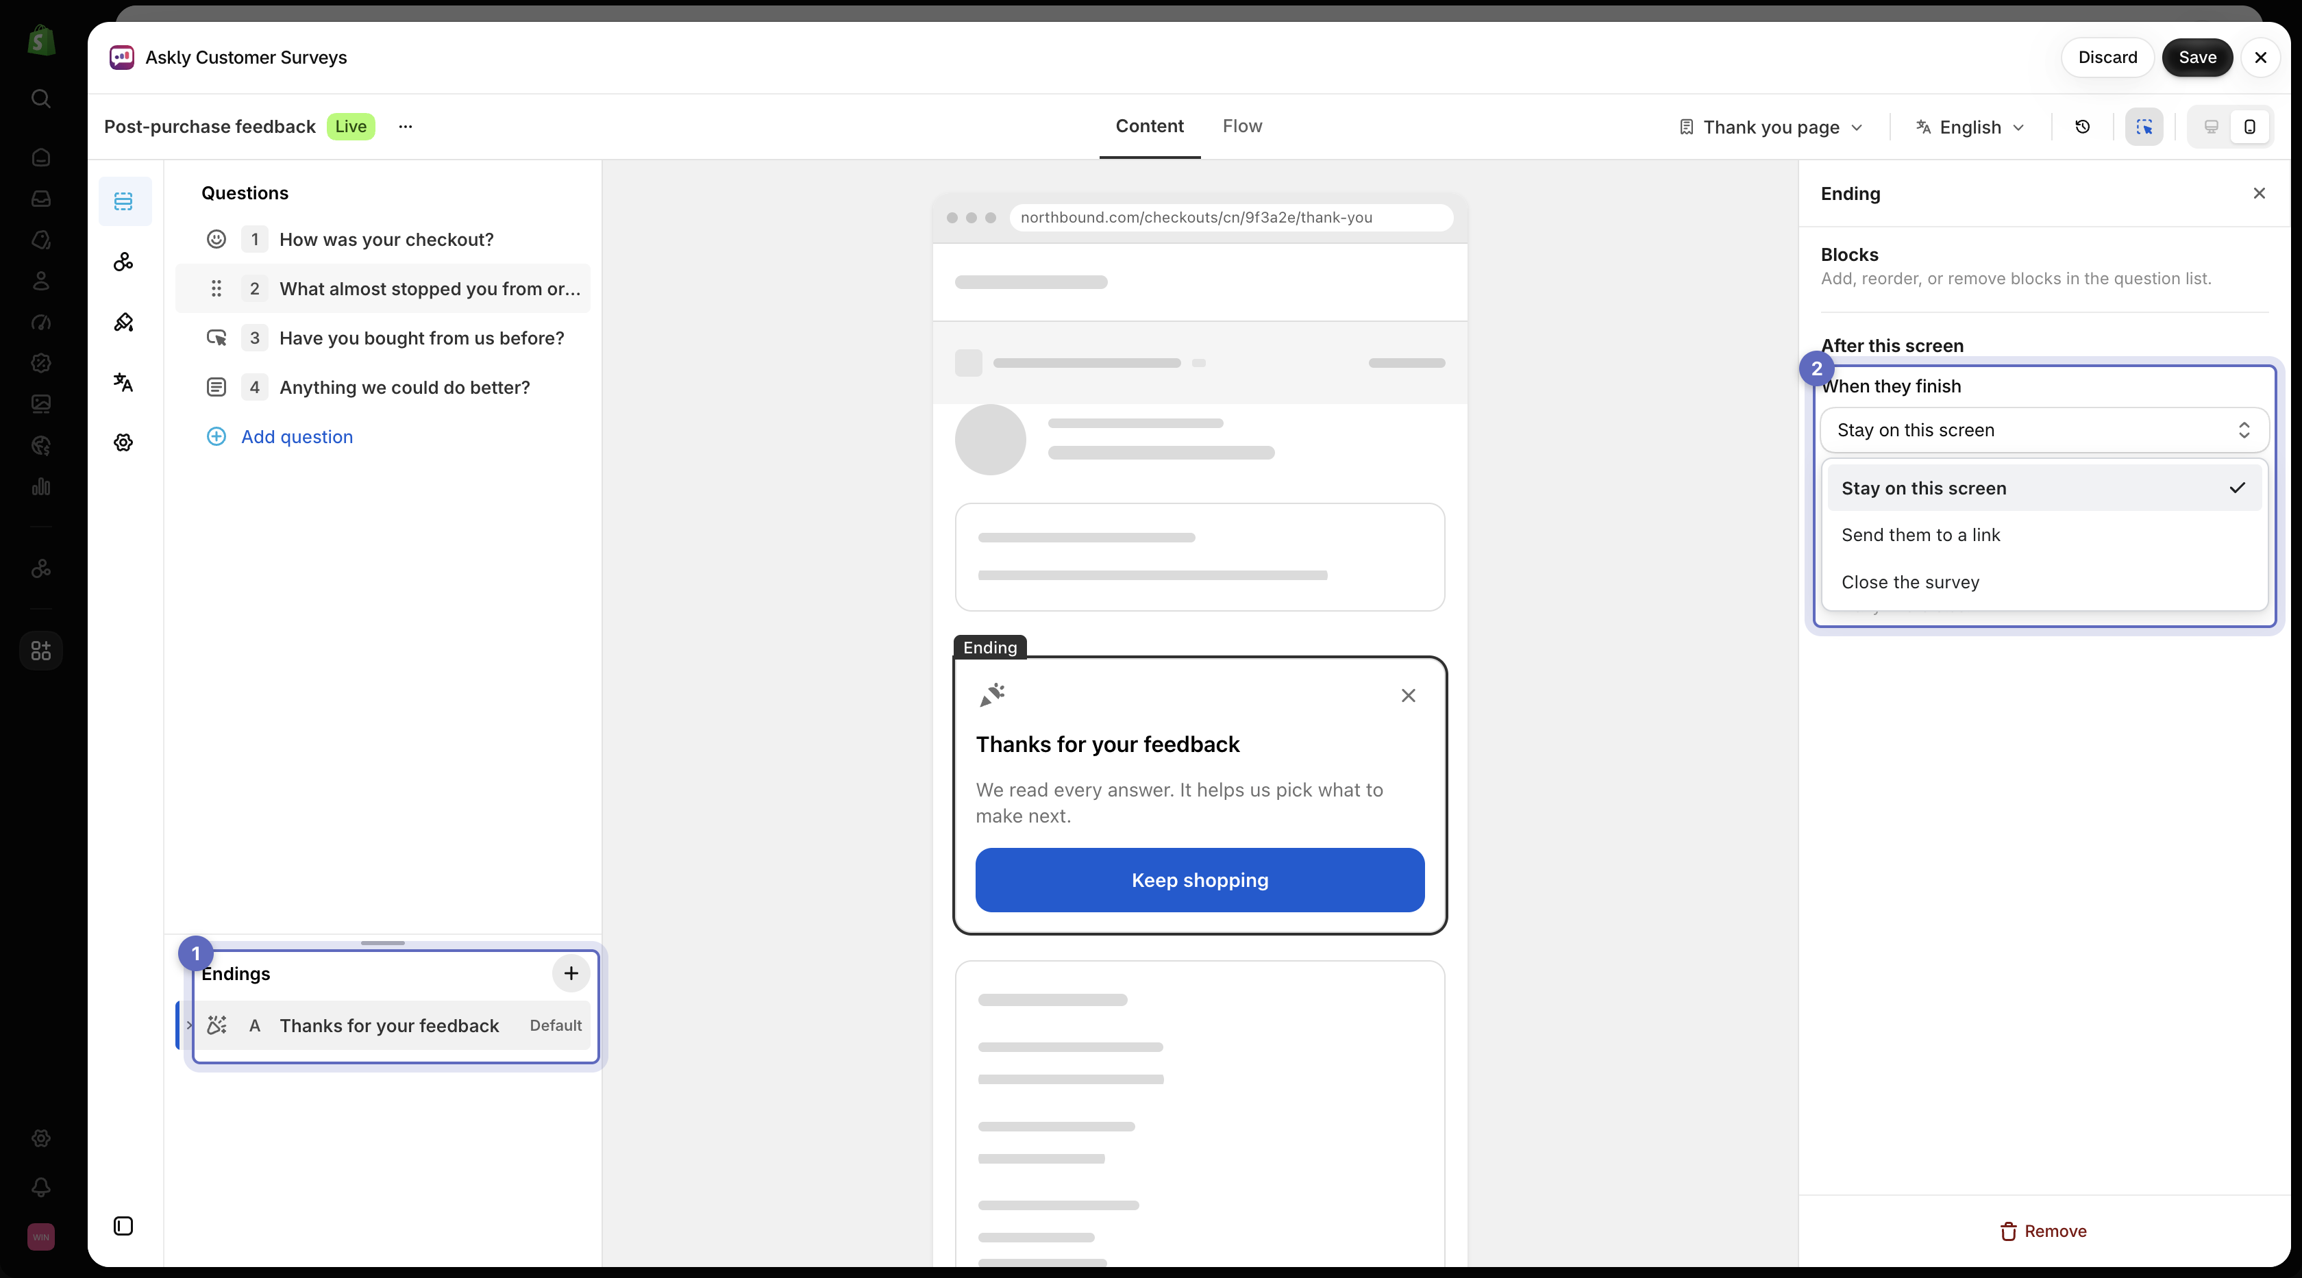Open the user avatar at bottom of Shopify sidebar
This screenshot has width=2302, height=1278.
(x=41, y=1237)
